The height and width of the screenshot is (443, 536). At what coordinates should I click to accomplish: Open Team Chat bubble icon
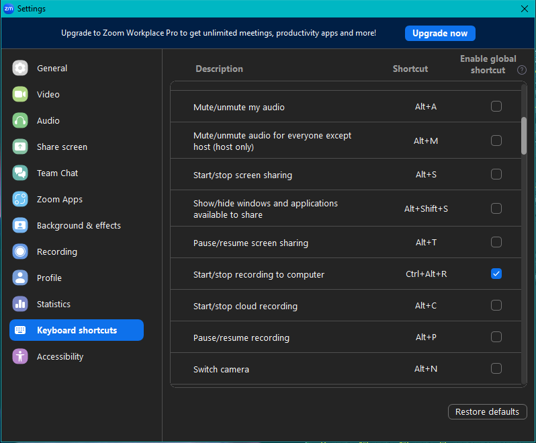(20, 173)
